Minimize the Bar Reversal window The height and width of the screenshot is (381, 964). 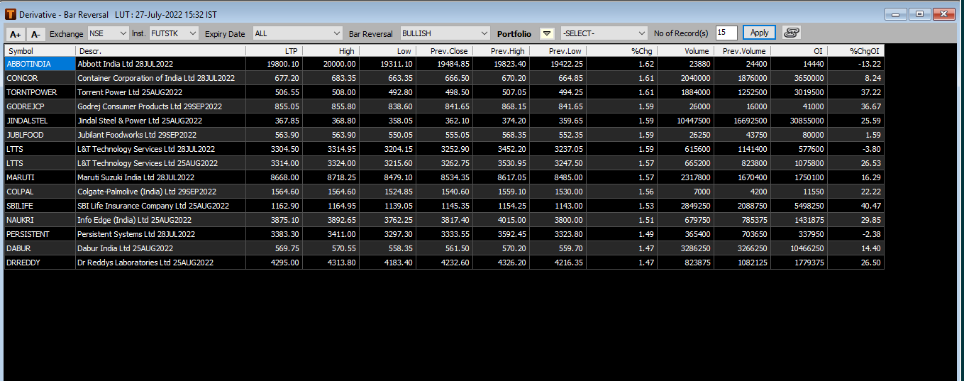coord(895,14)
